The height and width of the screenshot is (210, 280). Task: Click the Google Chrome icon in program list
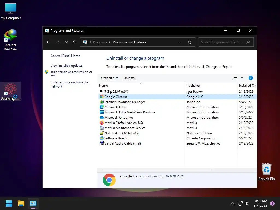[102, 97]
